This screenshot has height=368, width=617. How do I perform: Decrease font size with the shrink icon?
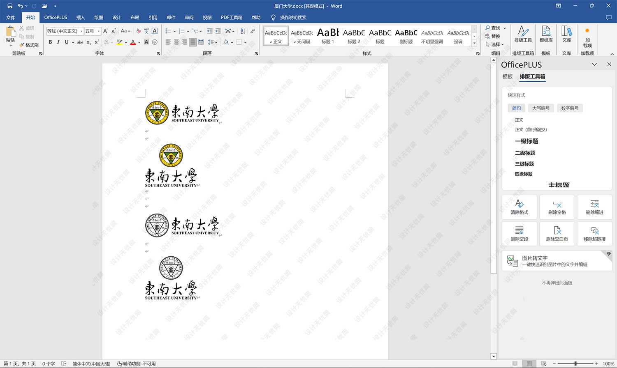[x=114, y=31]
